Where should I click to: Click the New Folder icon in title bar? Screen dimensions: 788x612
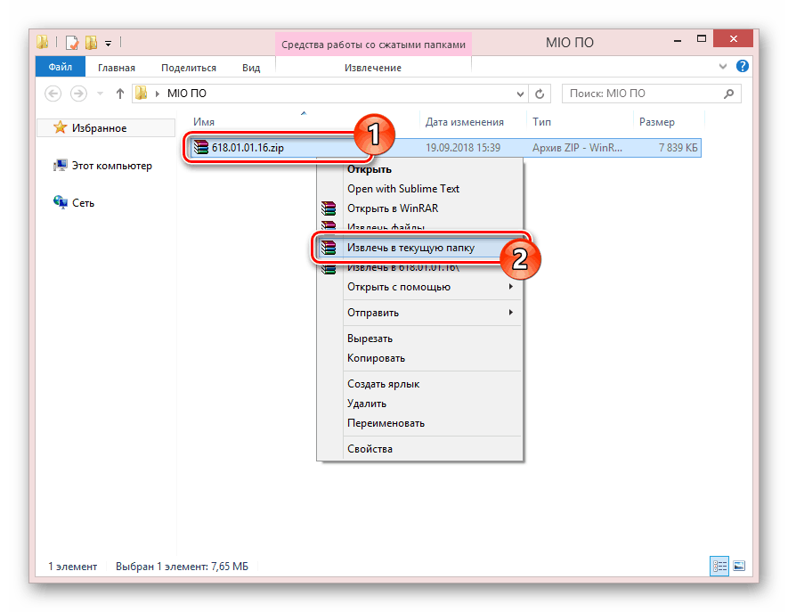pos(90,42)
